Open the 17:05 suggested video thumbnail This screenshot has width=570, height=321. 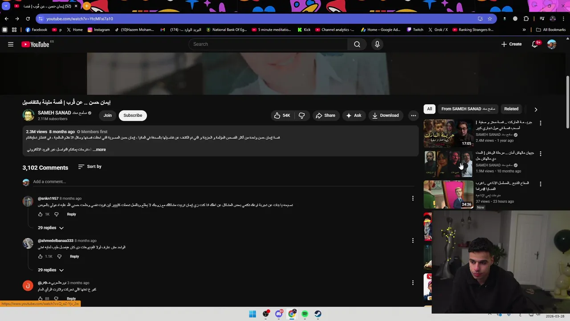(448, 133)
